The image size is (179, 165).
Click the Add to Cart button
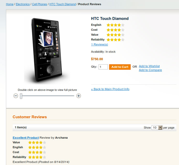[120, 67]
